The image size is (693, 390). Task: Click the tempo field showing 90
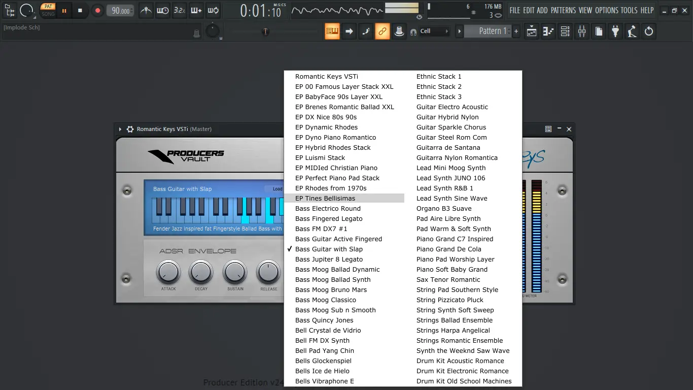(121, 11)
